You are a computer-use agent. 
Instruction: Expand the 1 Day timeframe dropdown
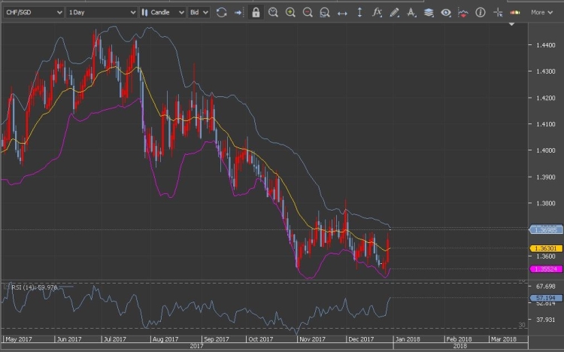(101, 12)
